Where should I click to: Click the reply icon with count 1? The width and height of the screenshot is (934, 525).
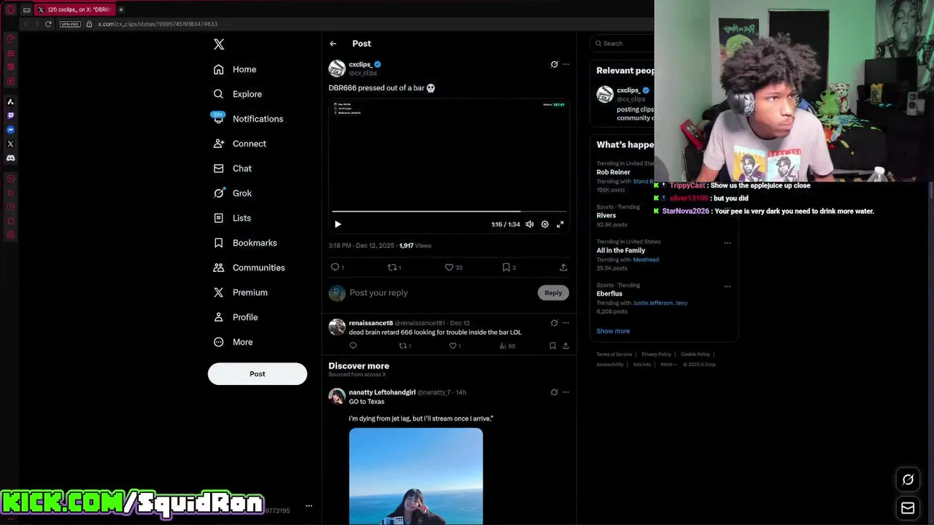[x=337, y=268]
